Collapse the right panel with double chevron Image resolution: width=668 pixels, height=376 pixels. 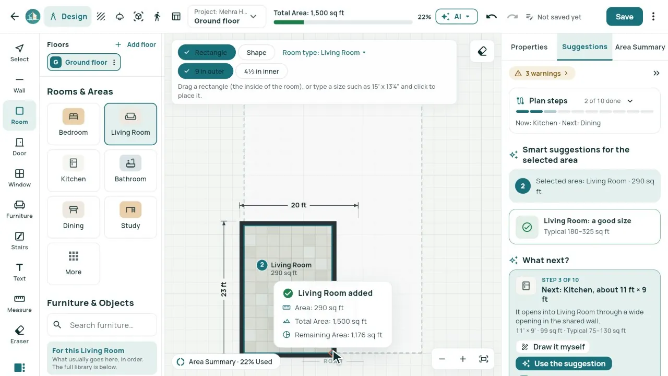(657, 73)
